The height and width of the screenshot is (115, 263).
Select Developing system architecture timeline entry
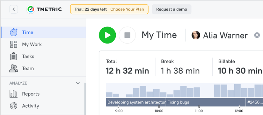coord(136,102)
